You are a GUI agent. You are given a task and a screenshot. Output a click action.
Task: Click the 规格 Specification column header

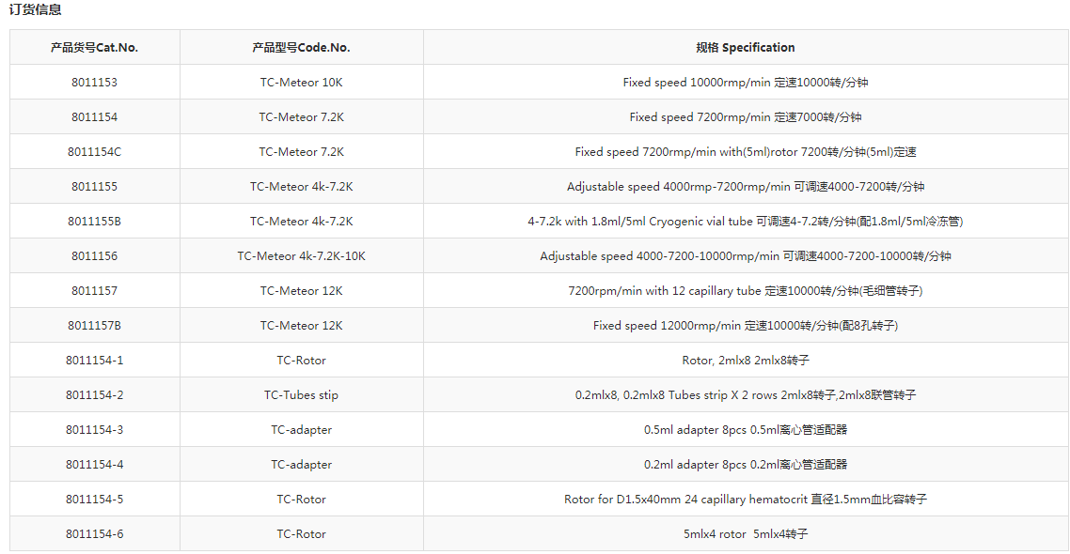[746, 47]
